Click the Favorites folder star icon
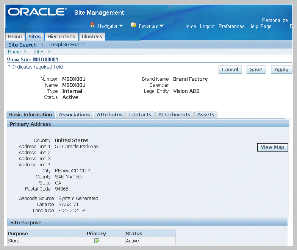Image resolution: width=297 pixels, height=250 pixels. pyautogui.click(x=133, y=25)
